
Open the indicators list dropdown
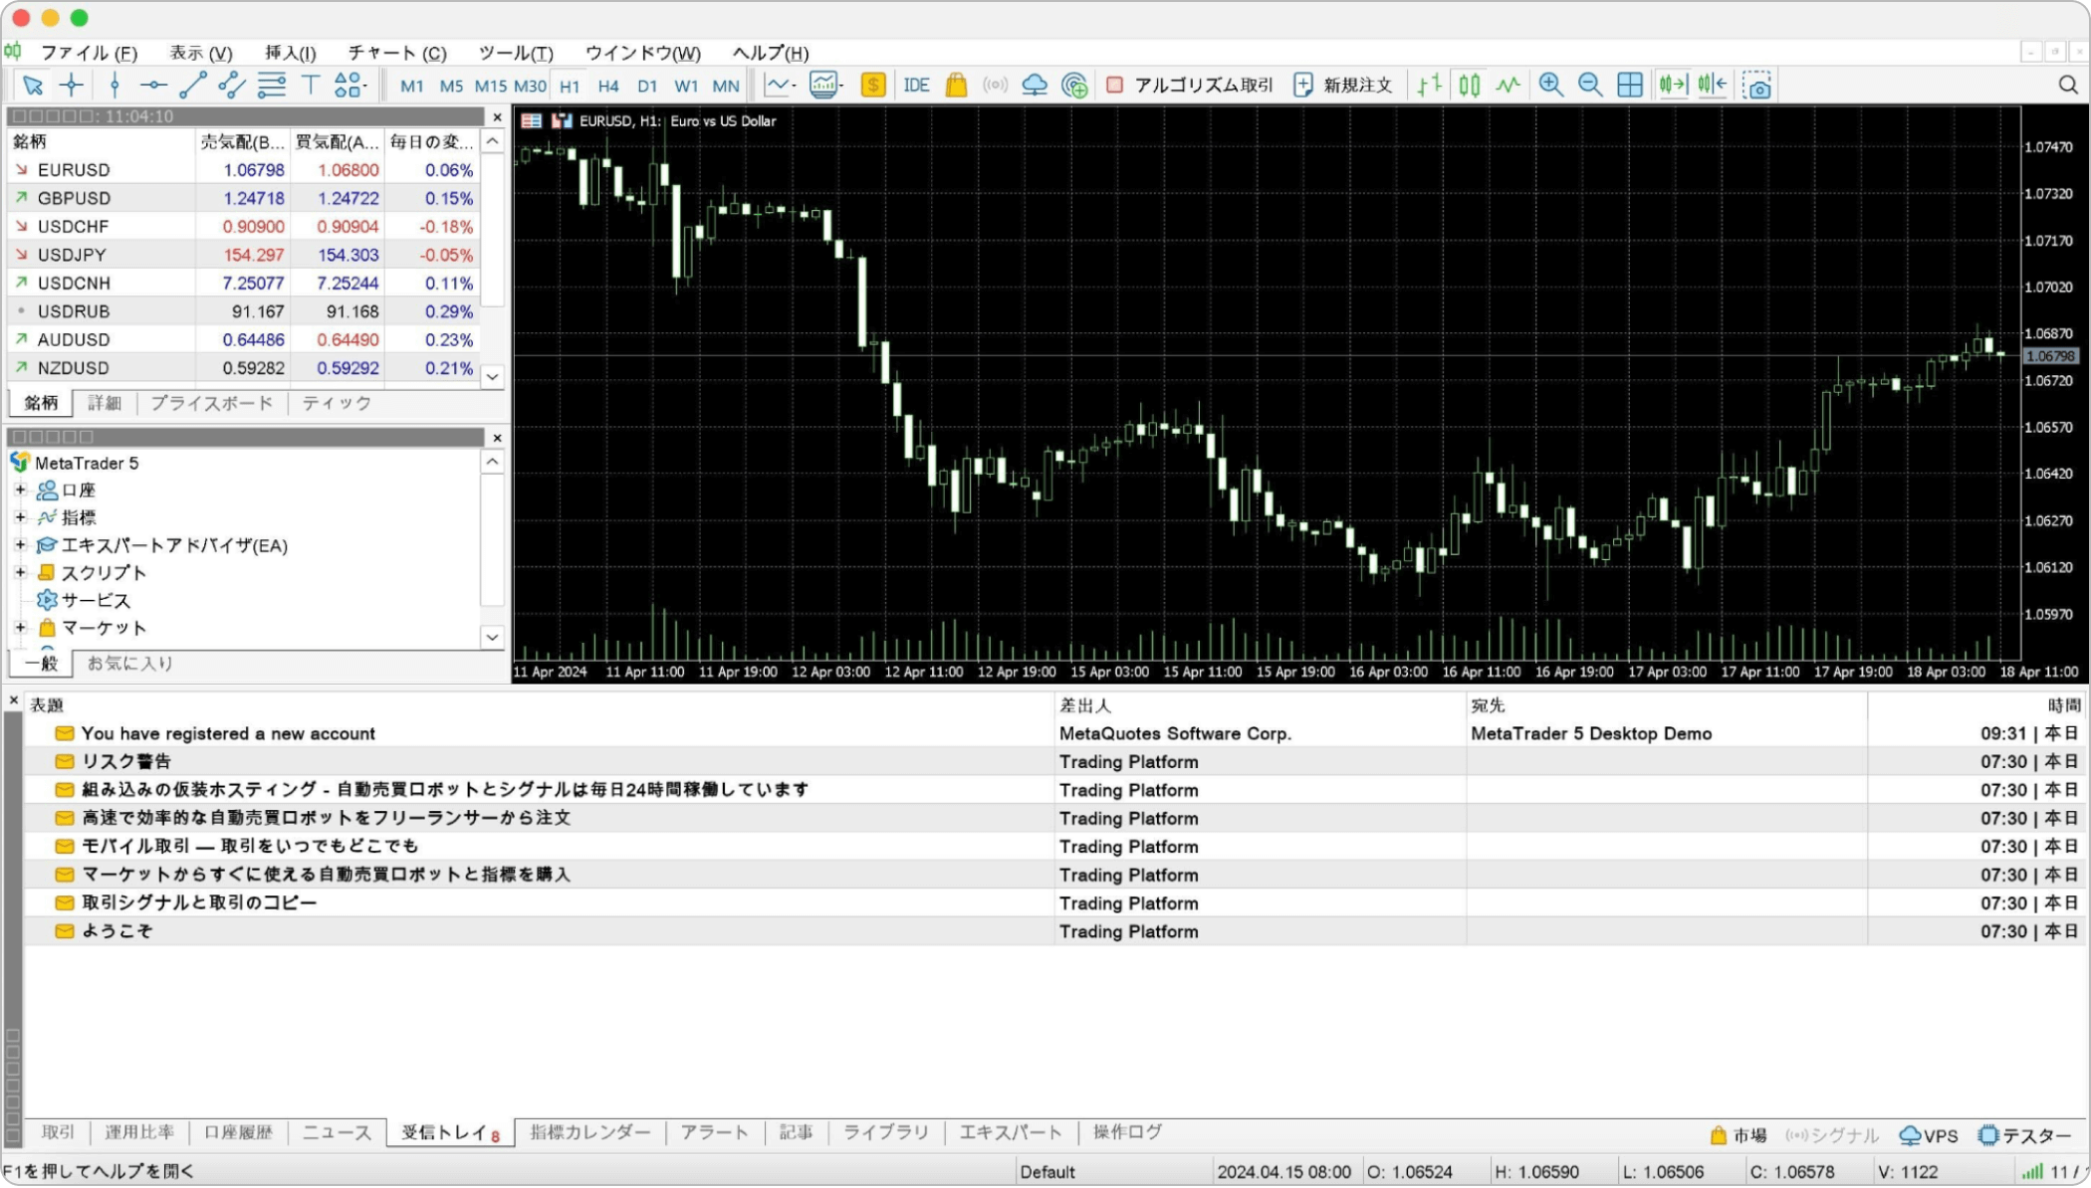[825, 86]
